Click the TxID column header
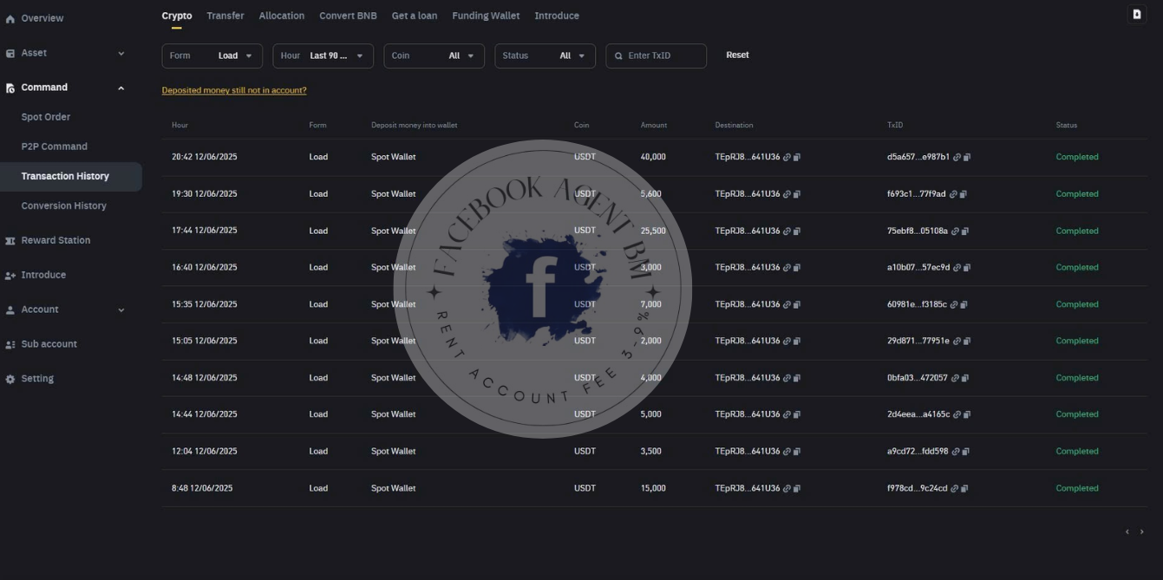 tap(895, 126)
